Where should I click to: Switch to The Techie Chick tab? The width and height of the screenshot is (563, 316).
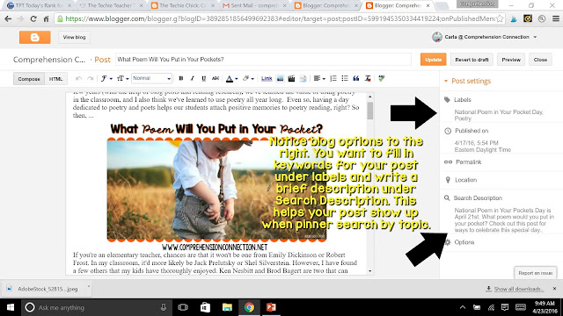coord(182,6)
